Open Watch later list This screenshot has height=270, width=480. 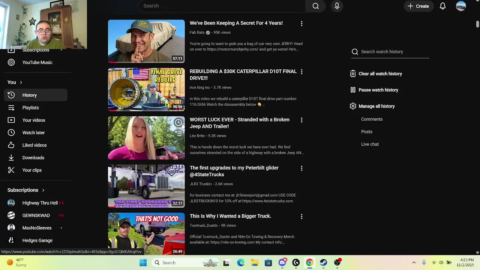click(36, 133)
